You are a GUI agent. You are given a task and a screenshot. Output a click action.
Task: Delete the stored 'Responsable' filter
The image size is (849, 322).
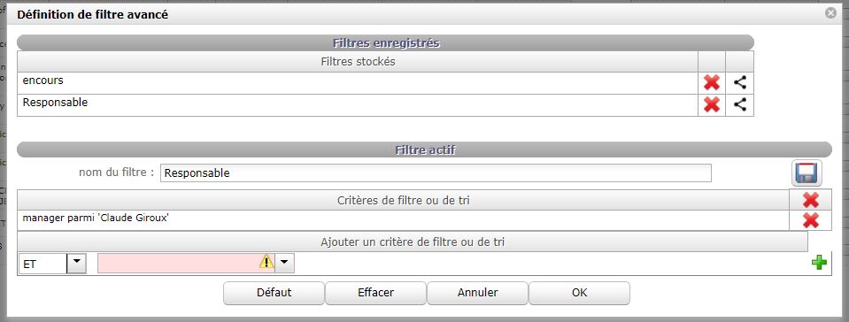[x=712, y=104]
